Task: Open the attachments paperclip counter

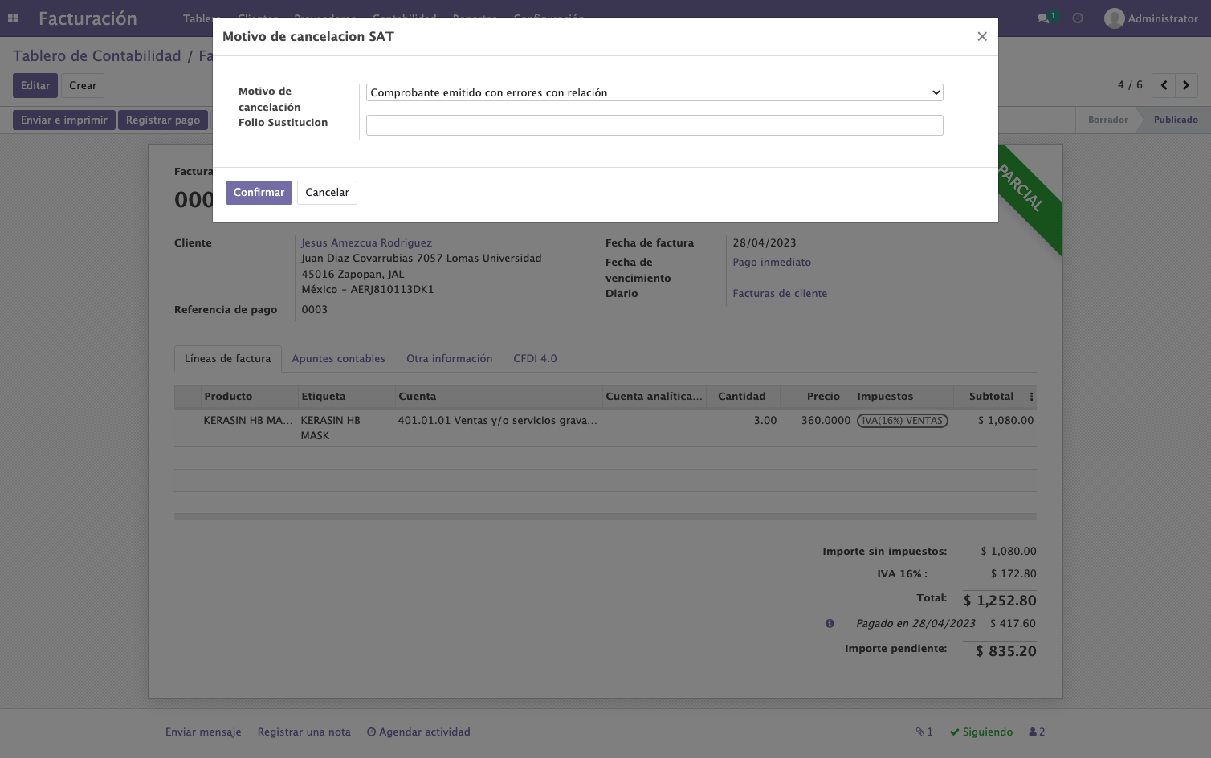Action: 924,732
